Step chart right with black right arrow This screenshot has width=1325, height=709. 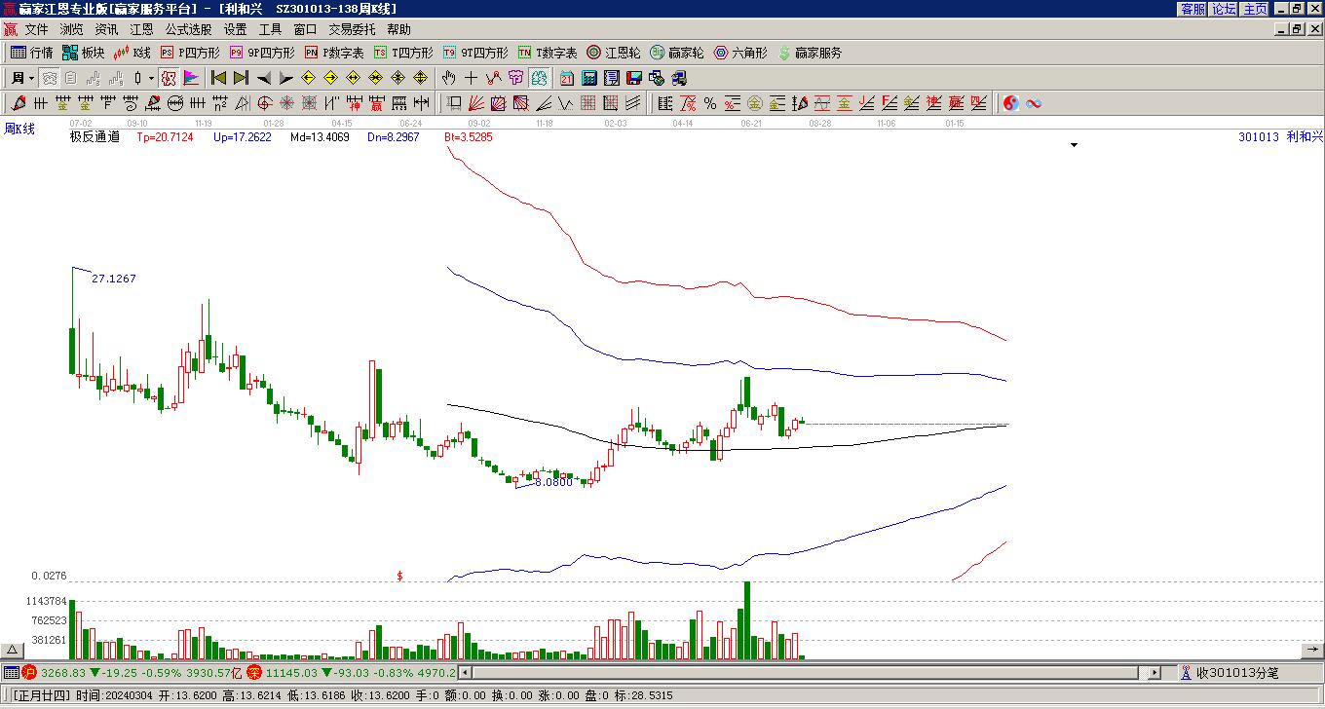pos(284,78)
